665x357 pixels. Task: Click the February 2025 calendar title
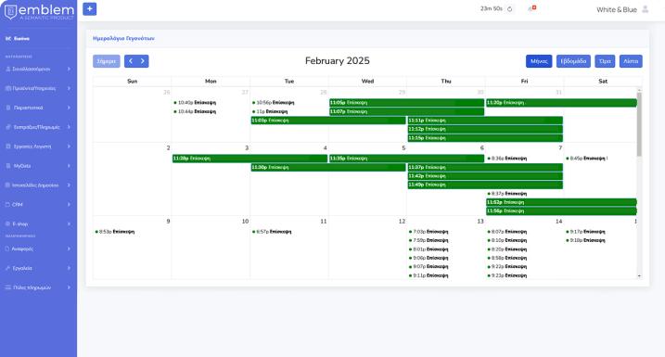click(338, 61)
